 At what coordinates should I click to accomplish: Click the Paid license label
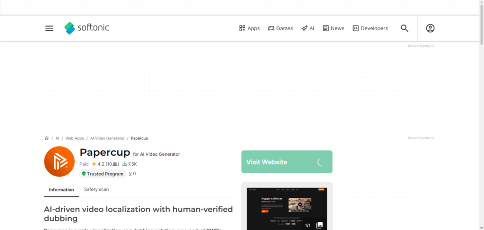(84, 164)
